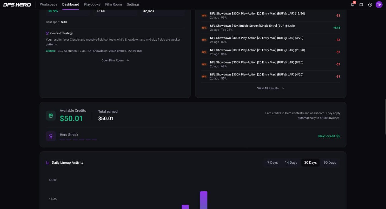Click the NFL badge on the (4/20) entry

[204, 77]
